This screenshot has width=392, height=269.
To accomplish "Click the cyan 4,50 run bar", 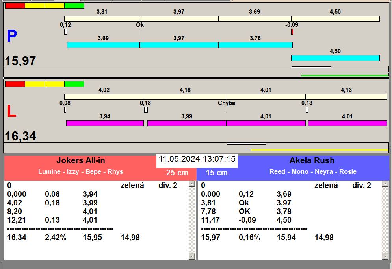I will pyautogui.click(x=335, y=58).
